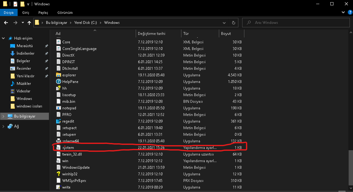The image size is (353, 192).
Task: Navigate to Yerel Disk (C:) breadcrumb
Action: [85, 23]
